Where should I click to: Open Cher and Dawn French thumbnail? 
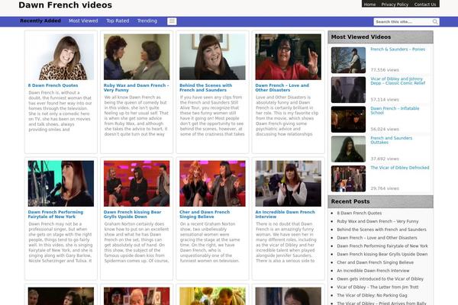click(212, 184)
